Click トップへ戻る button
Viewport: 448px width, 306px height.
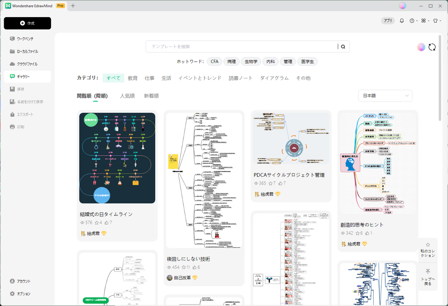tap(428, 278)
